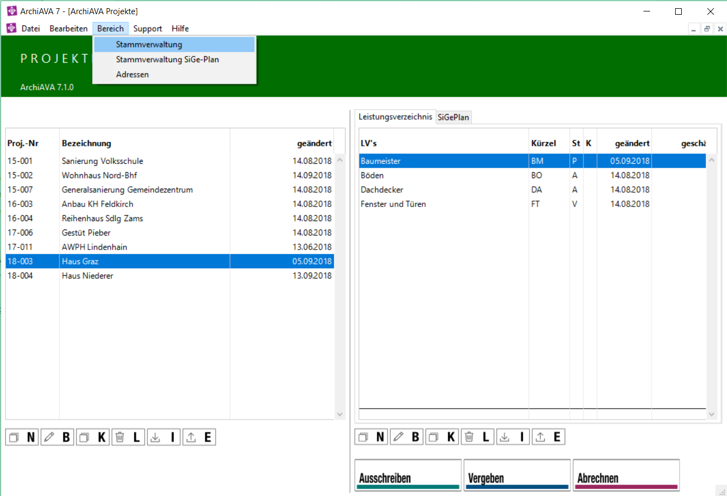Select project Haus Niederer
The height and width of the screenshot is (496, 727).
click(170, 275)
